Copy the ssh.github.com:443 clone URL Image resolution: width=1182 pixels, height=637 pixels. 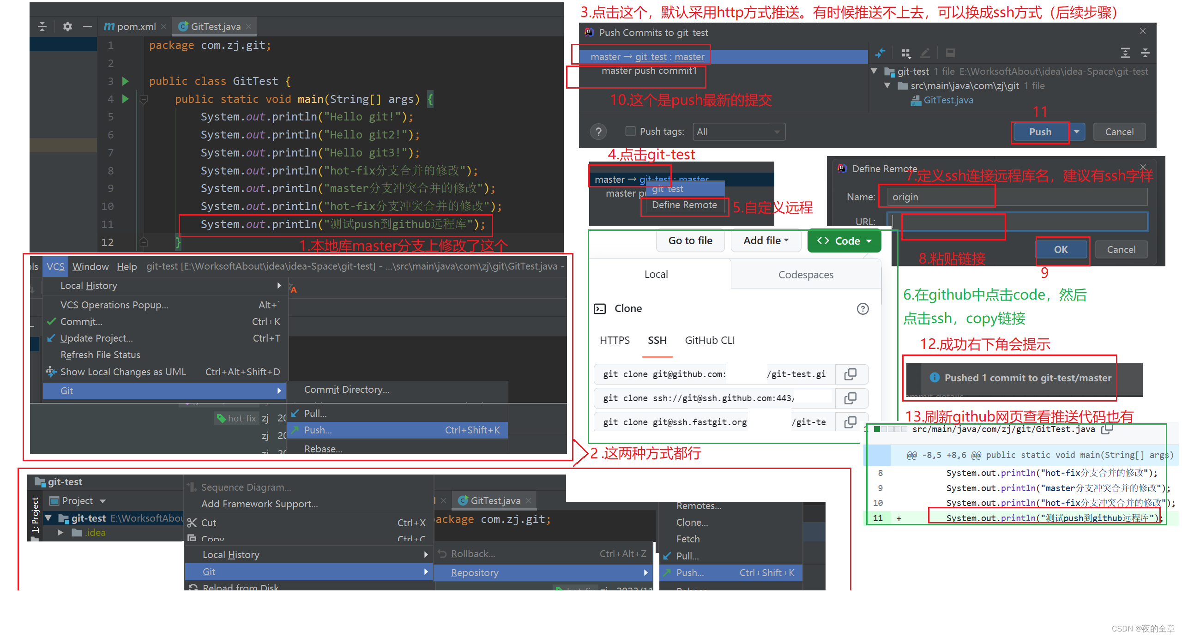[x=850, y=398]
